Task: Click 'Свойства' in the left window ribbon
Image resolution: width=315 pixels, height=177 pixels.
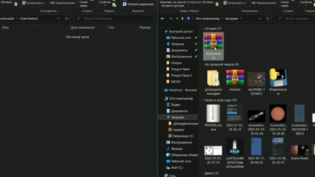Action: click(x=105, y=3)
